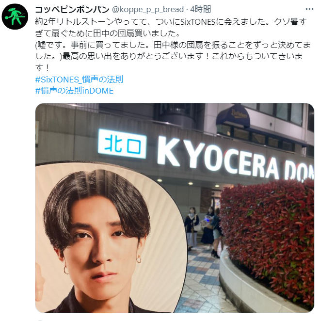Open the tweet's three-dot more options menu
This screenshot has height=321, width=320.
click(309, 9)
